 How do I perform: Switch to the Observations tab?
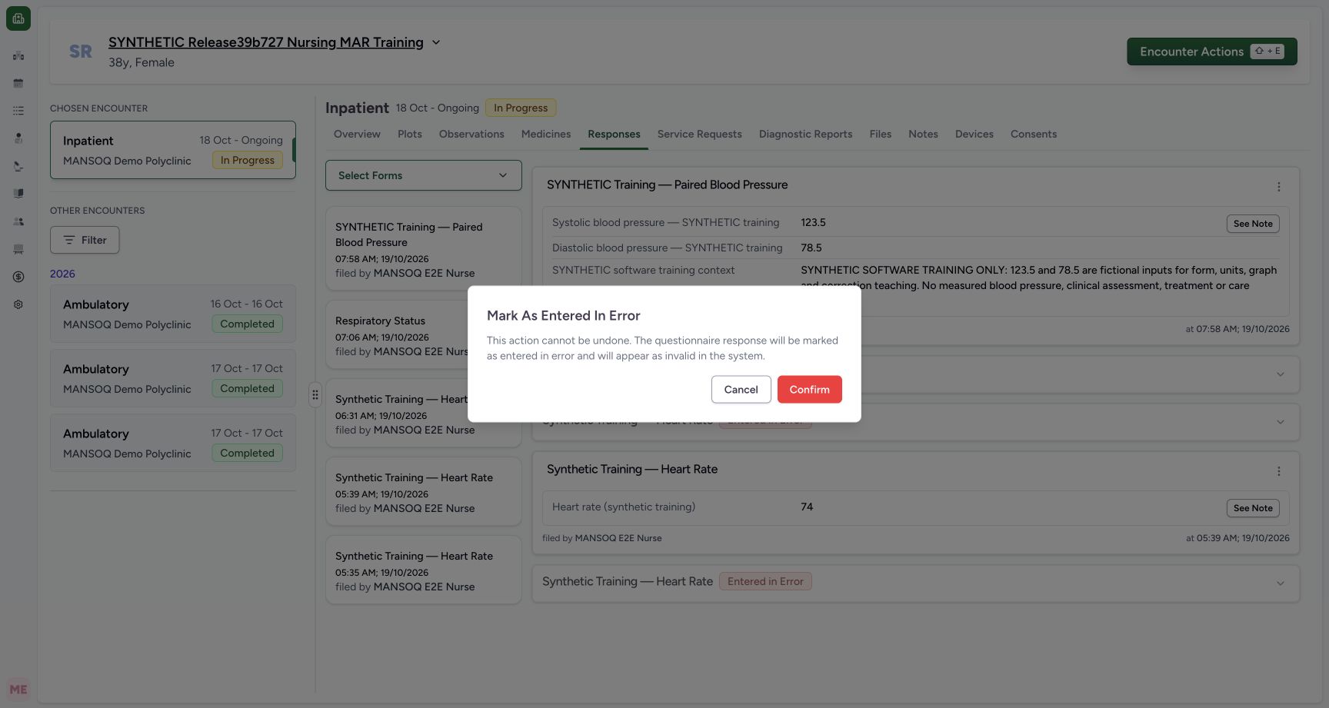coord(471,134)
